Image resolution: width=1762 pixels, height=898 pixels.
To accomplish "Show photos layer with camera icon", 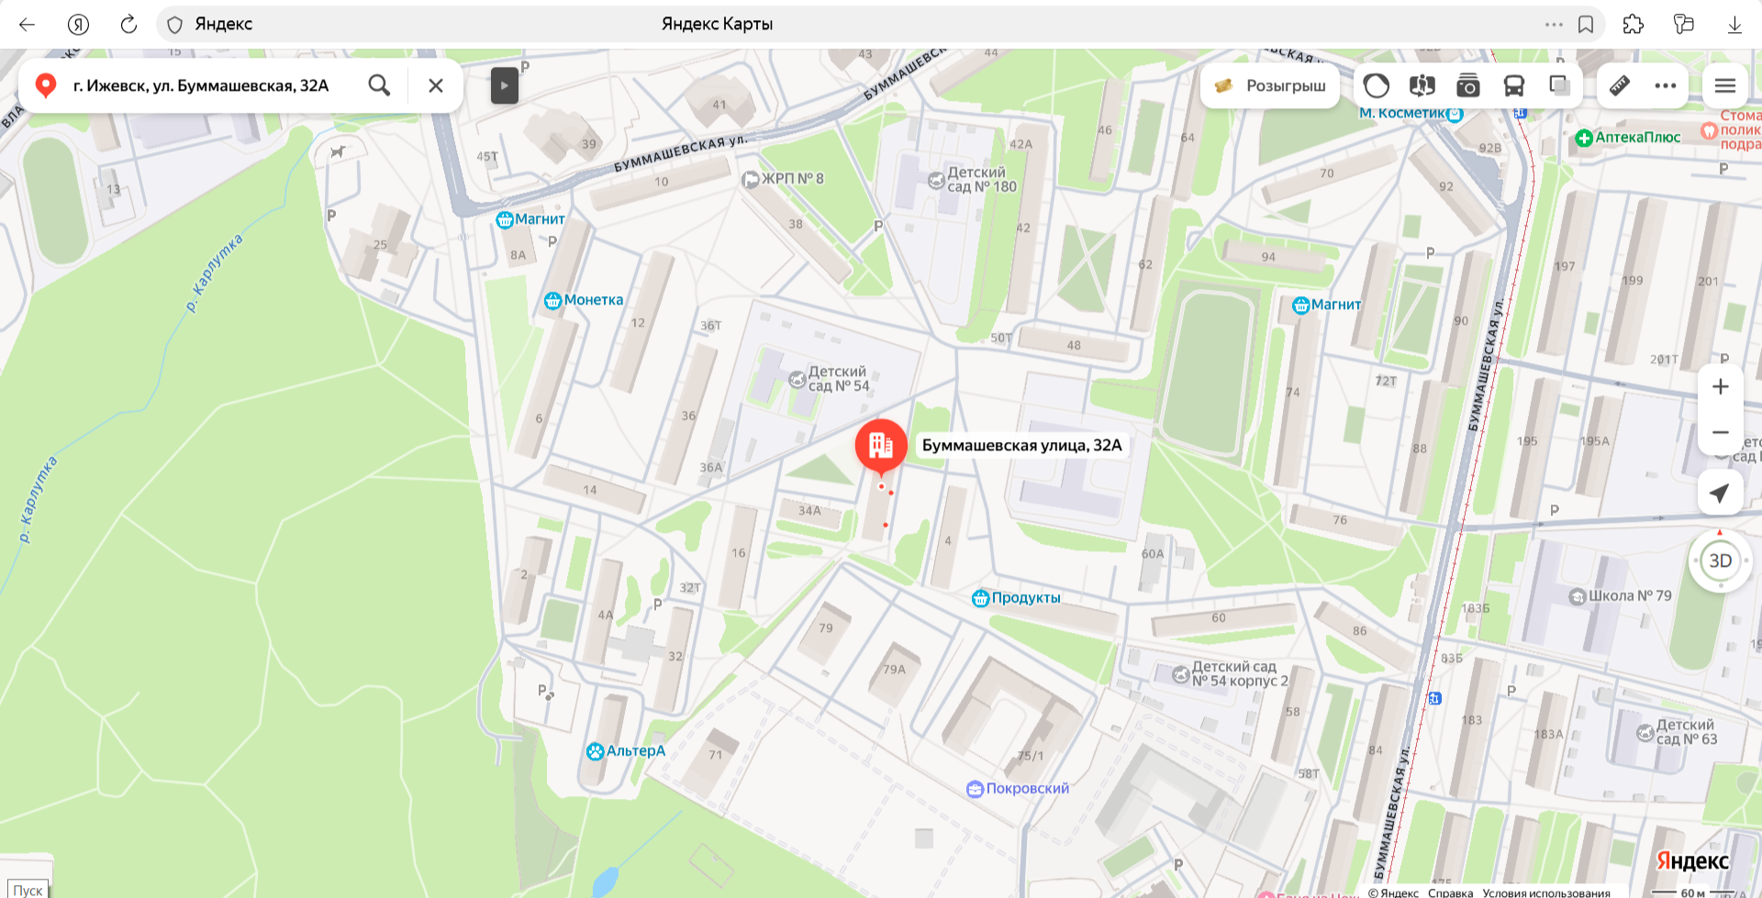I will 1467,85.
